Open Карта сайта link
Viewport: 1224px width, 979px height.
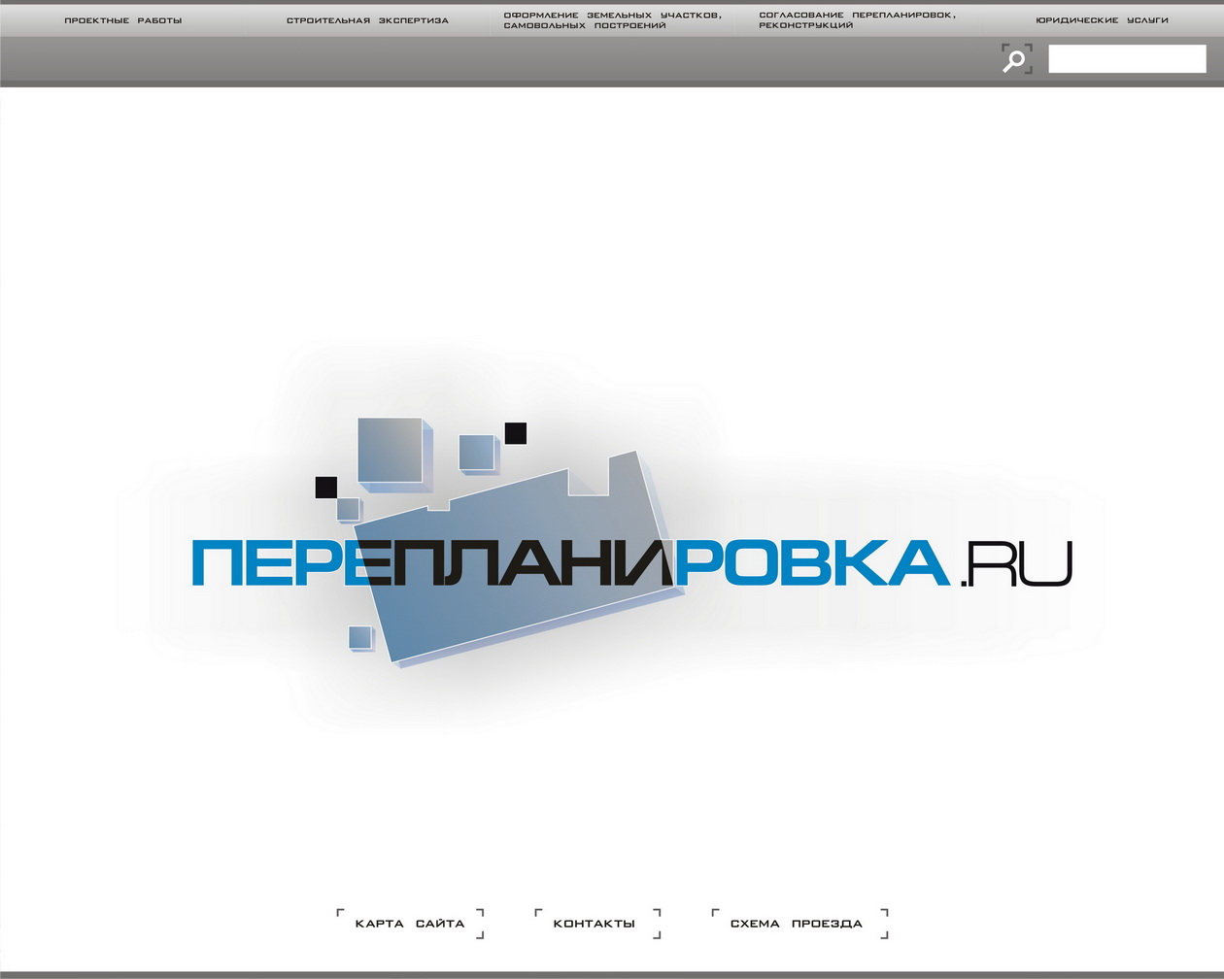click(x=409, y=924)
